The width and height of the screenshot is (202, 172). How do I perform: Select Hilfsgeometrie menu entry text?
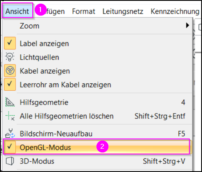[x=44, y=103]
